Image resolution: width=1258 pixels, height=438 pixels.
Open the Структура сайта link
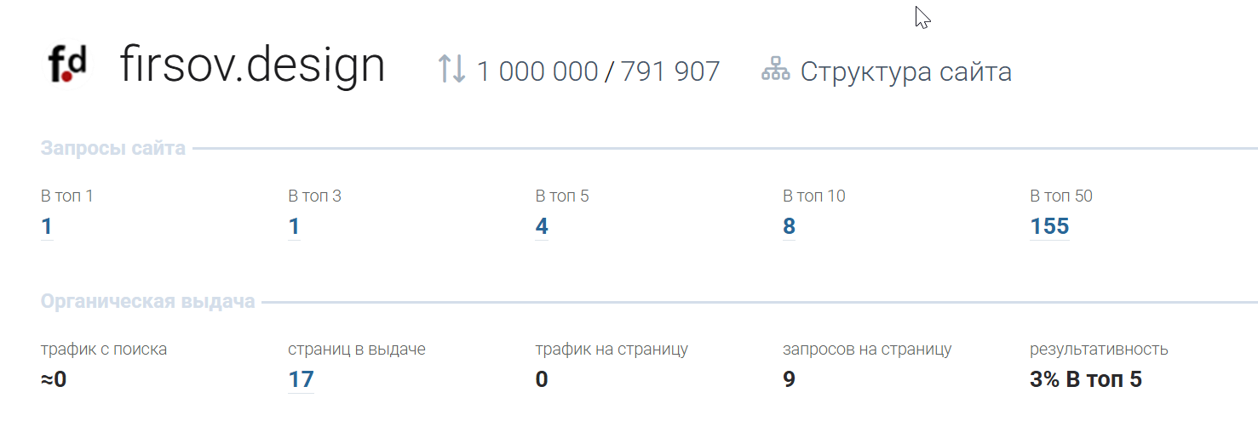click(x=905, y=71)
